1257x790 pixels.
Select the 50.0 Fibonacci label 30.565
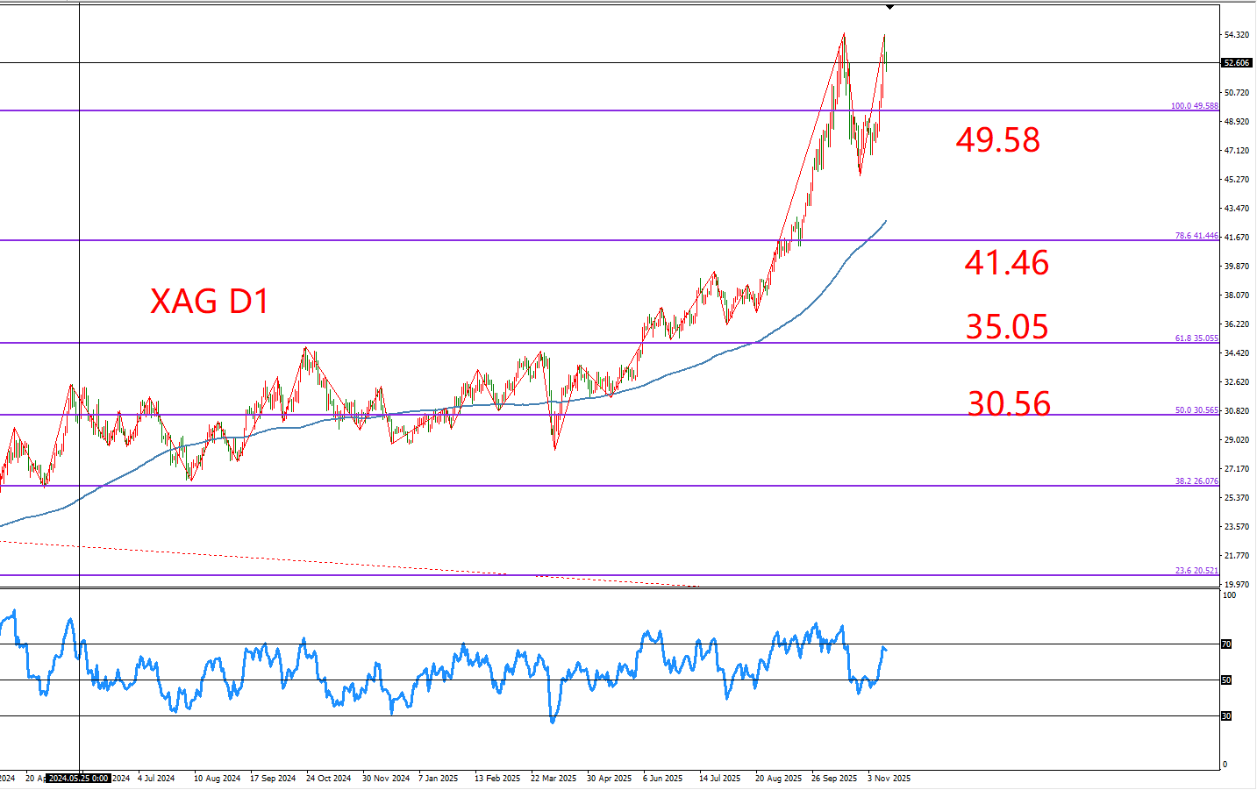click(x=1196, y=410)
